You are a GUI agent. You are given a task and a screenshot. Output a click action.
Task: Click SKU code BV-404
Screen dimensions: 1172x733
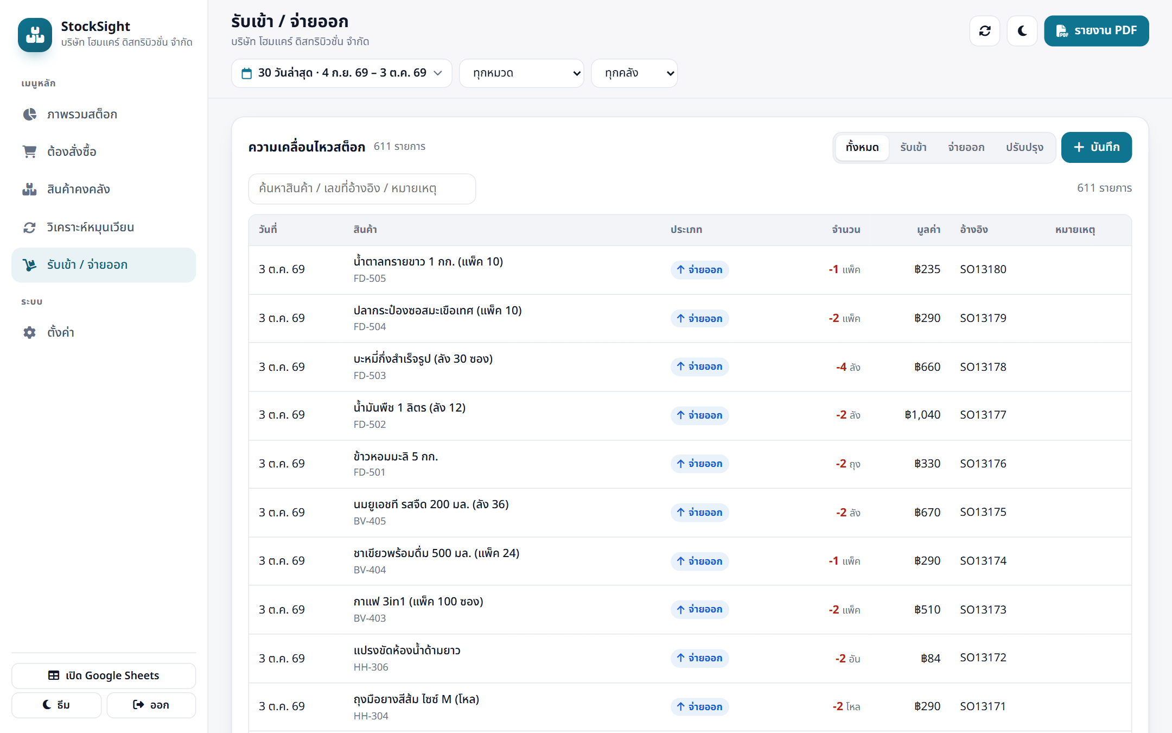(x=370, y=570)
